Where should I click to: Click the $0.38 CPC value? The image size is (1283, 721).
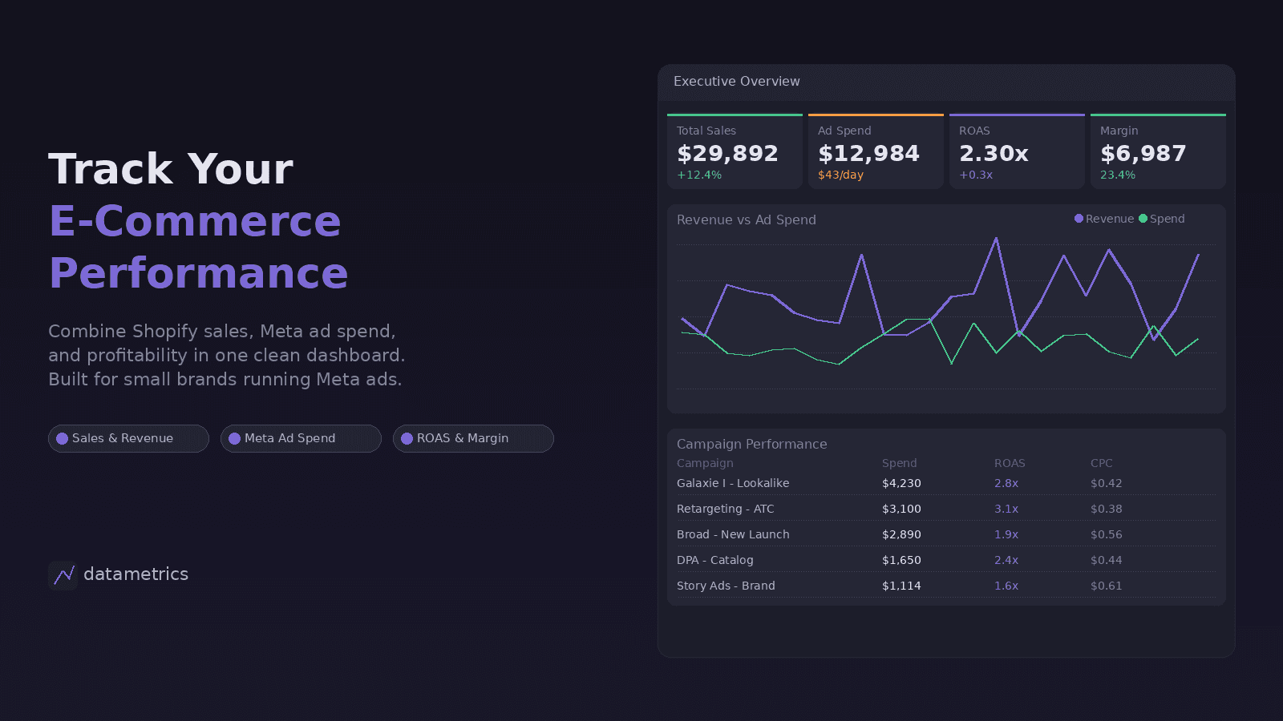coord(1107,509)
